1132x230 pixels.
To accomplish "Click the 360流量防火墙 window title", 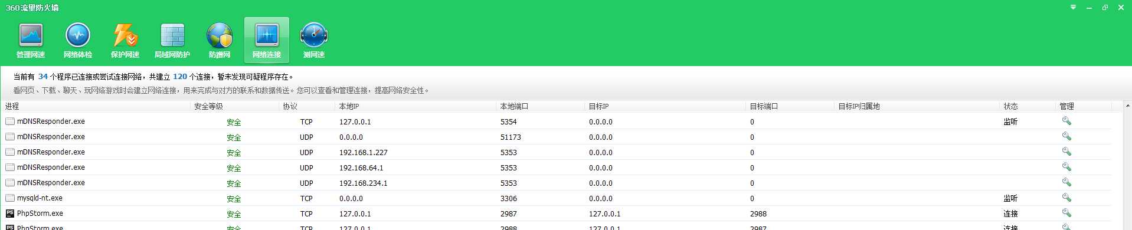I will coord(32,8).
